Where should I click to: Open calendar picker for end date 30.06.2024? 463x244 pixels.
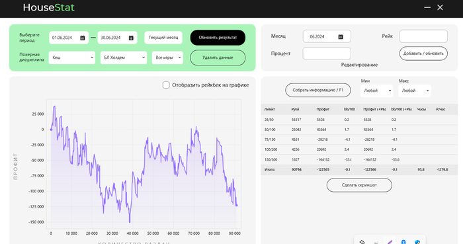pyautogui.click(x=131, y=38)
